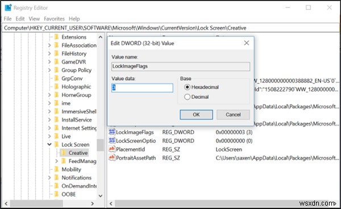341x209 pixels.
Task: Click the PlacementId data LockScreen
Action: [229, 149]
